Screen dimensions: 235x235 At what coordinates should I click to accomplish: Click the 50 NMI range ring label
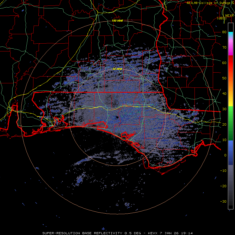117,69
